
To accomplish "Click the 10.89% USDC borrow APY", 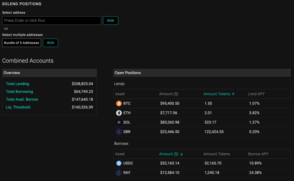I will 255,163.
